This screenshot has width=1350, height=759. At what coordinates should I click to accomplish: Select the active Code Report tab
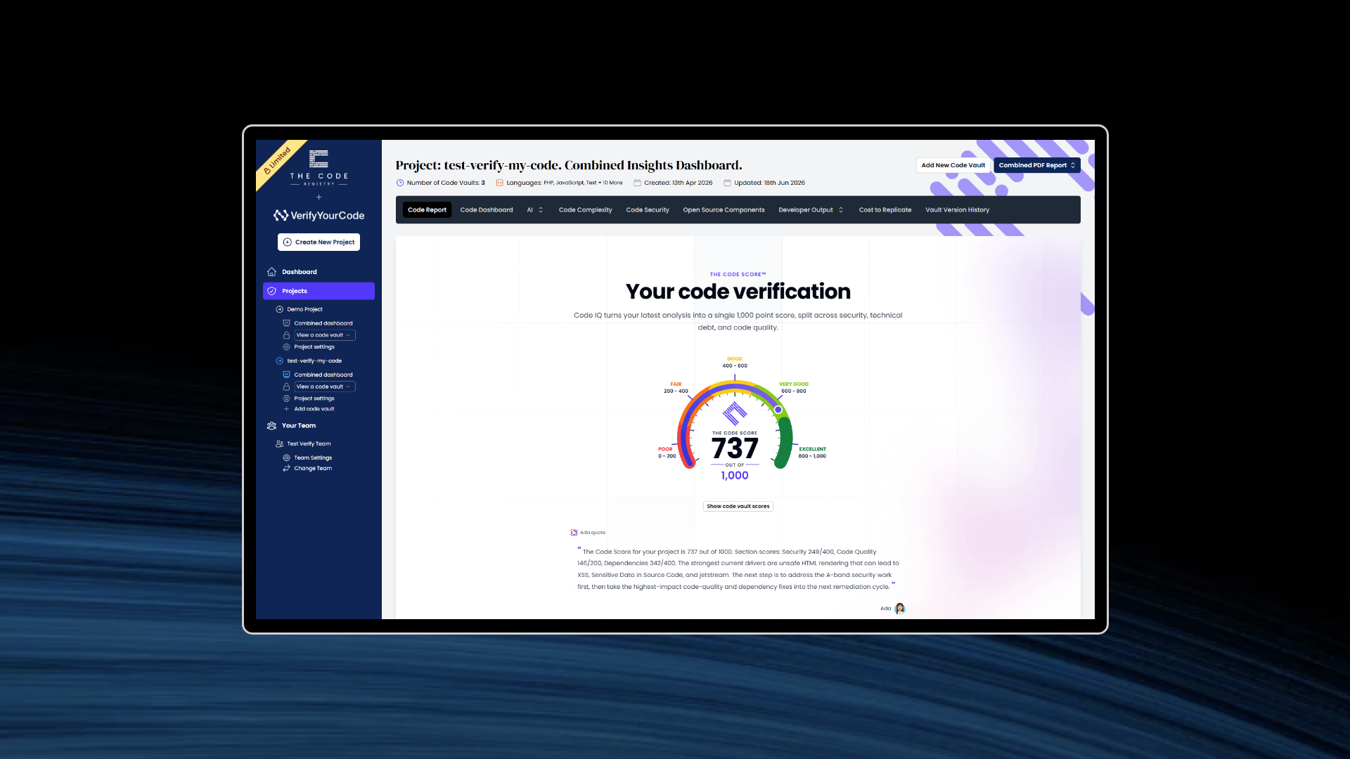pos(427,210)
